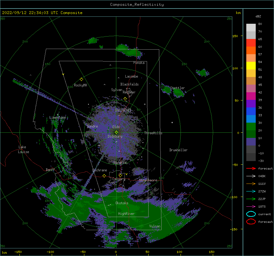274x256 pixels.
Task: Click the Ponoka town label
Action: (139, 63)
